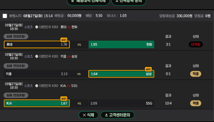Click the customer service icon in 고객센터문의
This screenshot has height=122, width=214.
tap(106, 115)
